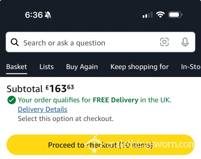201x159 pixels.
Task: Go to Keep shopping for tab
Action: point(139,67)
